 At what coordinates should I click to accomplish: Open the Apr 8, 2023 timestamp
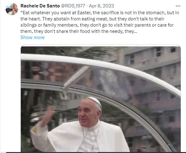(101, 6)
